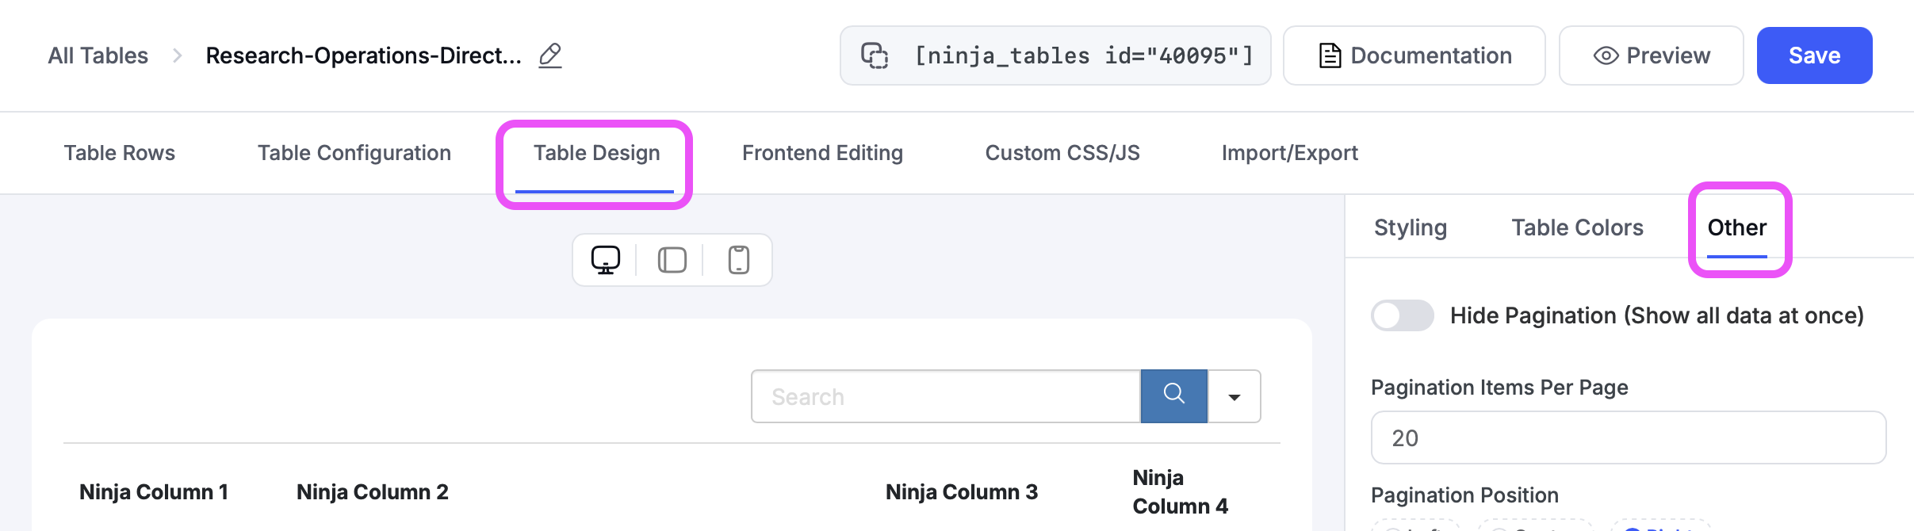Click the Ninja Column 2 header
Screen dimensions: 1914x531
[x=372, y=492]
